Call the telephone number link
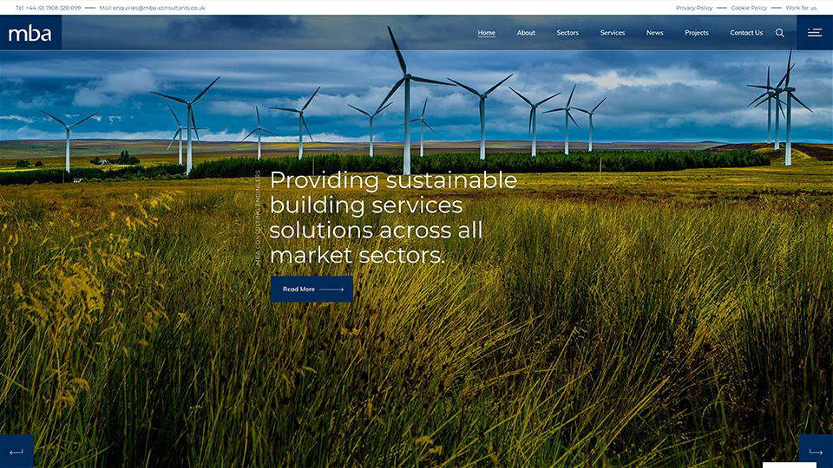The width and height of the screenshot is (833, 468). (49, 8)
